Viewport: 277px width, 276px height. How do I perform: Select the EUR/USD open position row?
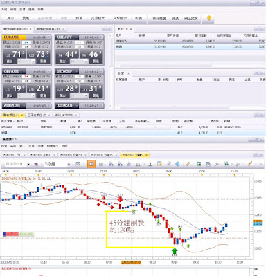(132, 127)
